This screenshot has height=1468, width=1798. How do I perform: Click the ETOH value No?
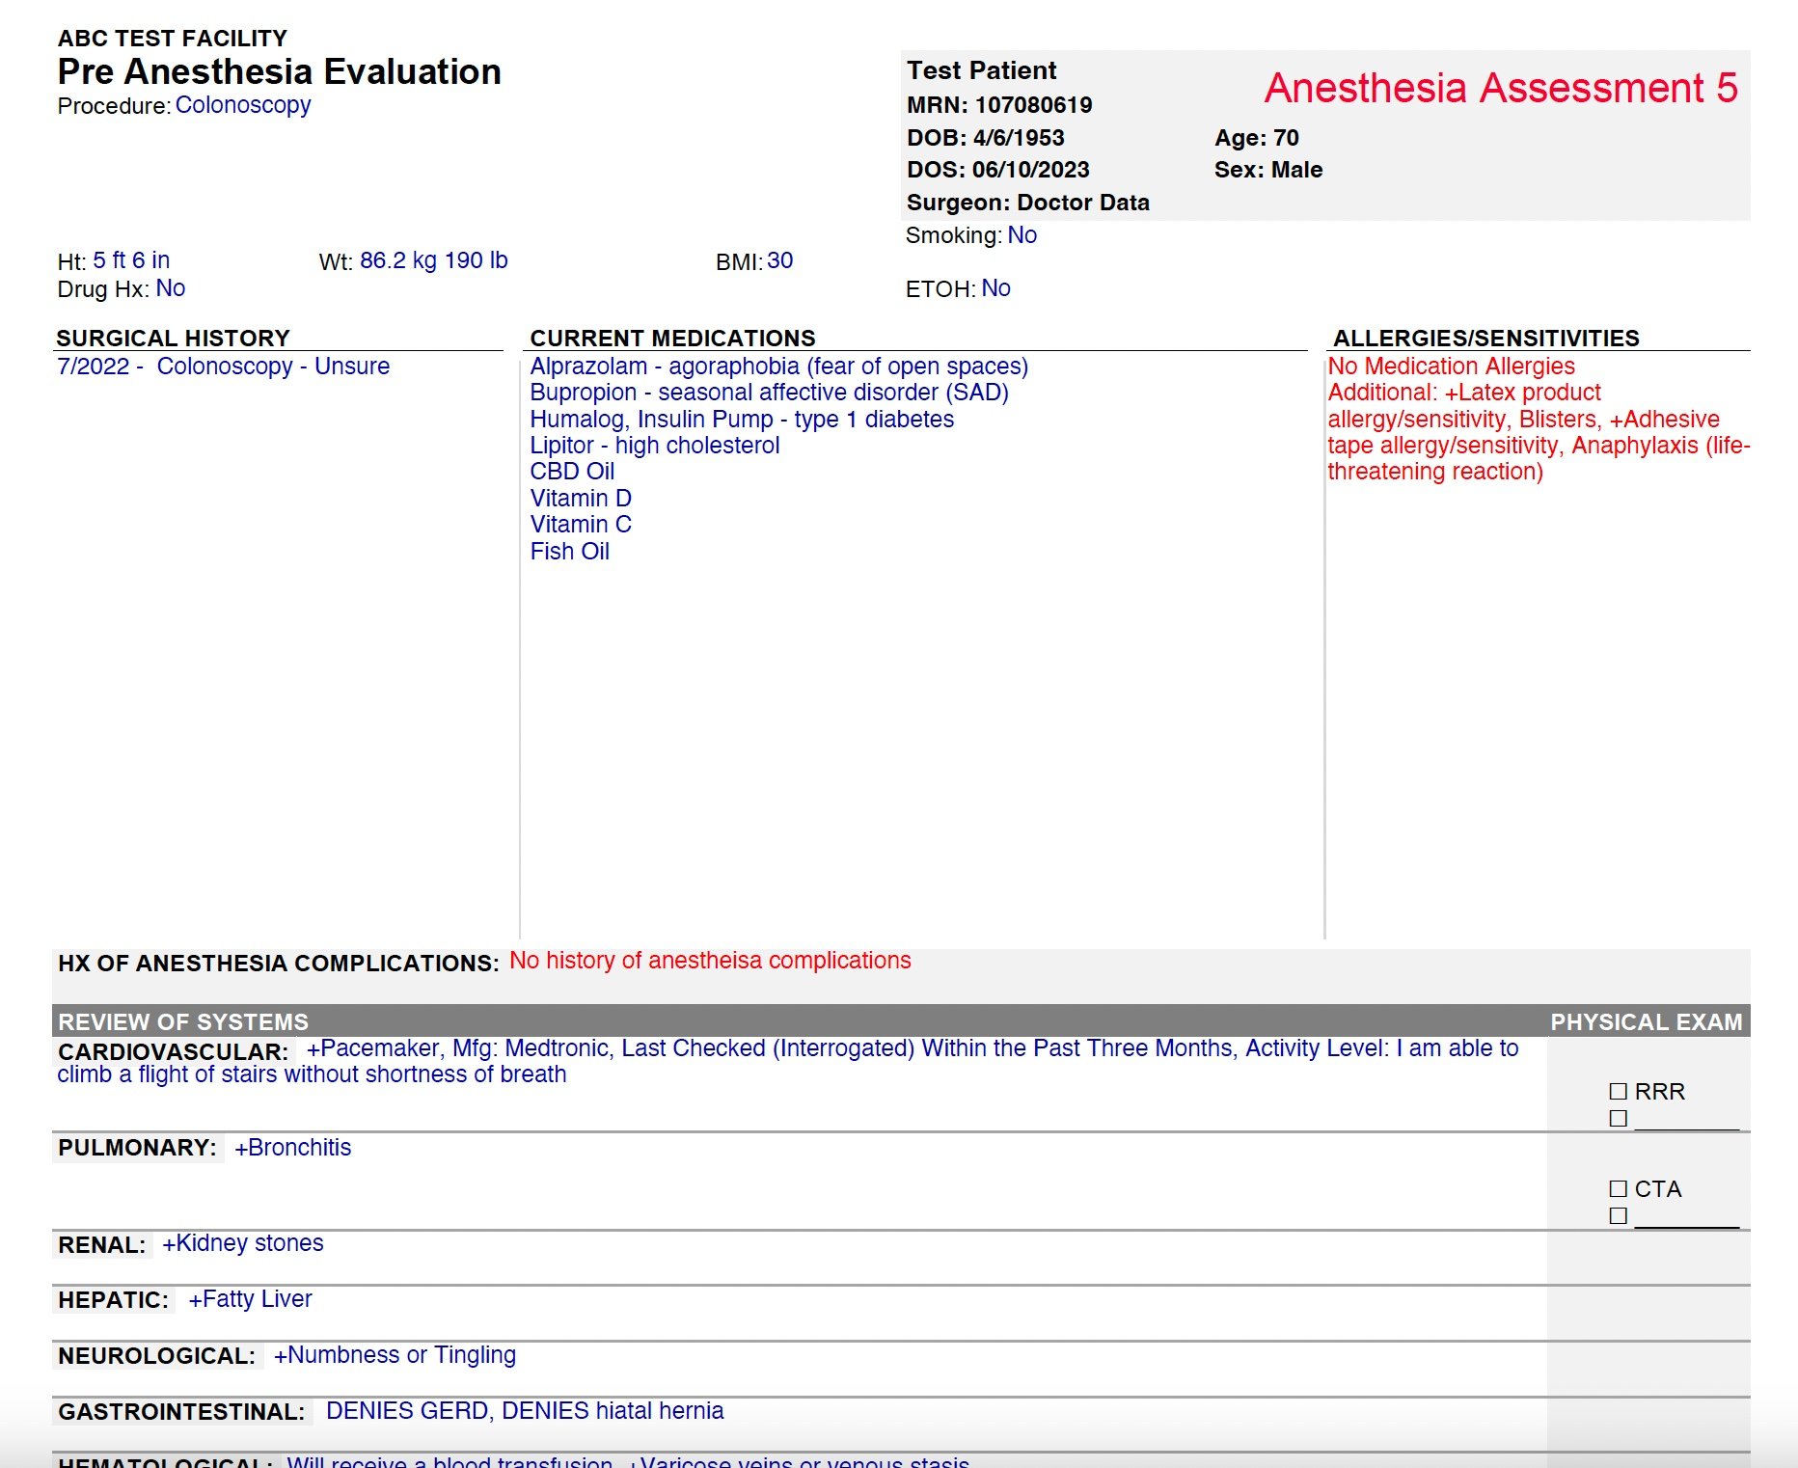pos(996,288)
